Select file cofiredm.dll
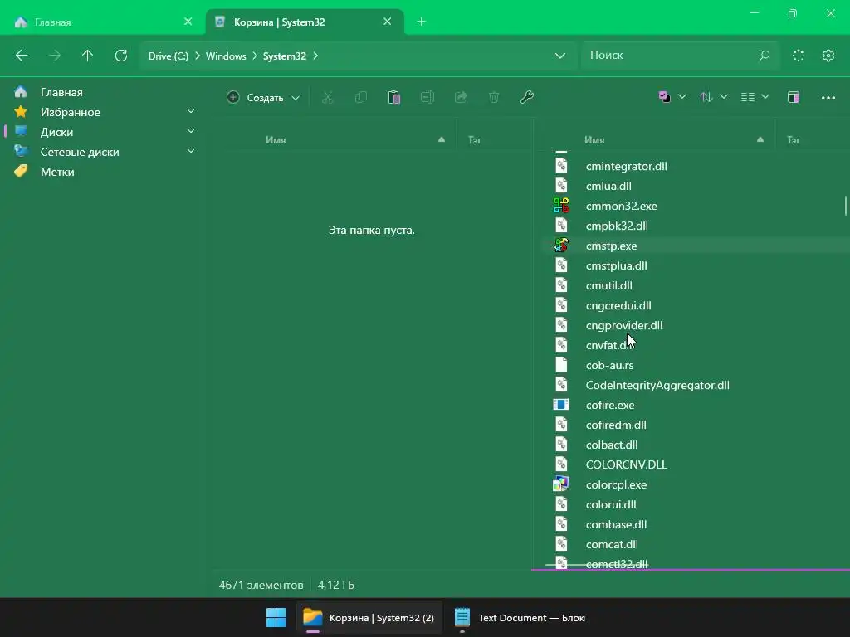The height and width of the screenshot is (637, 850). [616, 425]
